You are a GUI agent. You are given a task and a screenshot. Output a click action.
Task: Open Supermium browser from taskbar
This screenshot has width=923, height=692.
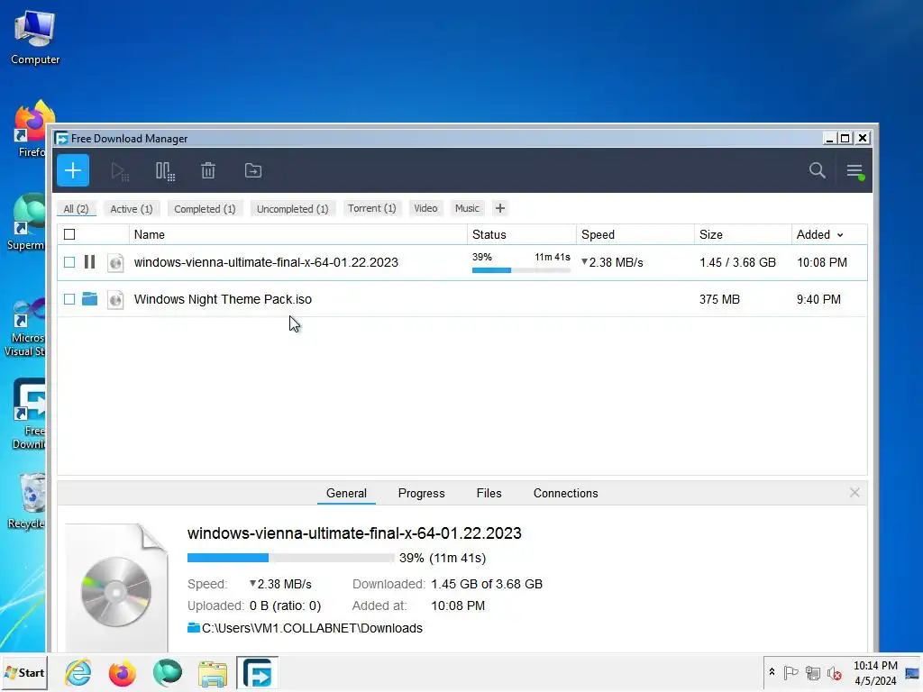coord(168,672)
